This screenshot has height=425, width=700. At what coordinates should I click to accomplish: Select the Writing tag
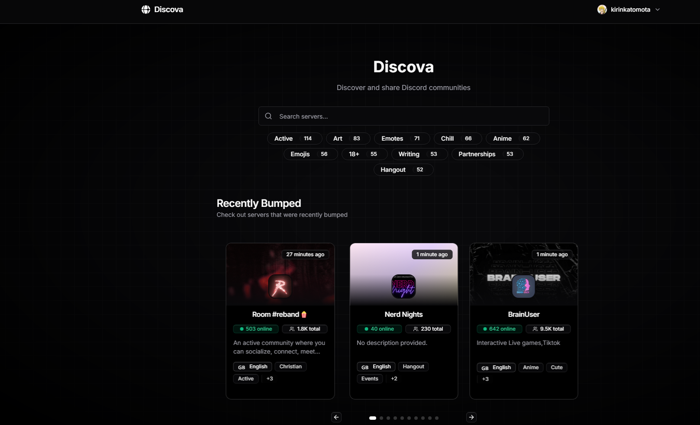[419, 154]
